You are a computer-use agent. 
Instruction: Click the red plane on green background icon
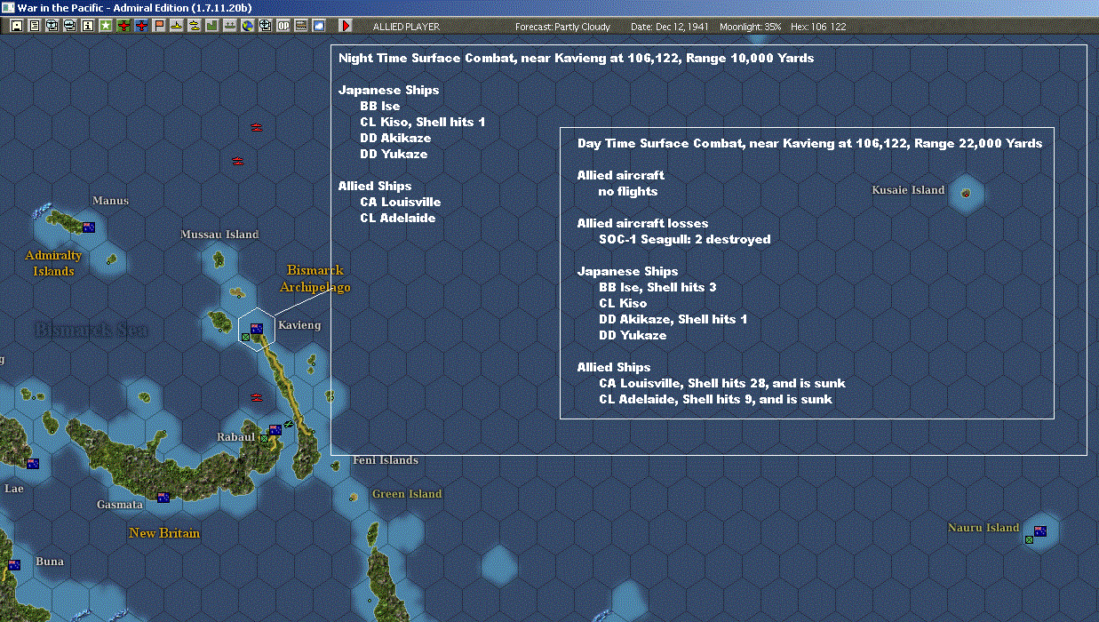click(123, 26)
